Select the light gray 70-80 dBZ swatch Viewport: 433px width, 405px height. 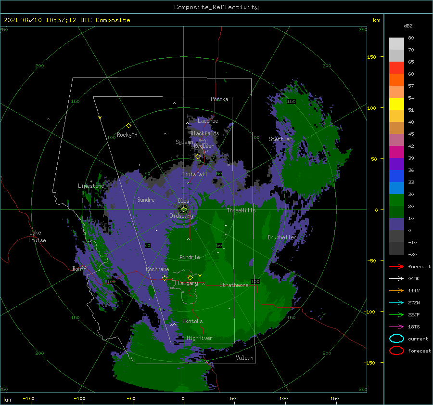396,44
